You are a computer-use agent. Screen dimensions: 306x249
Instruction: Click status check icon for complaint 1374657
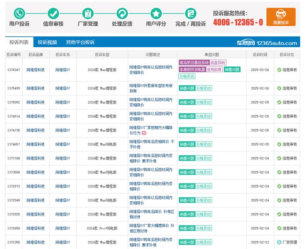coord(279,144)
